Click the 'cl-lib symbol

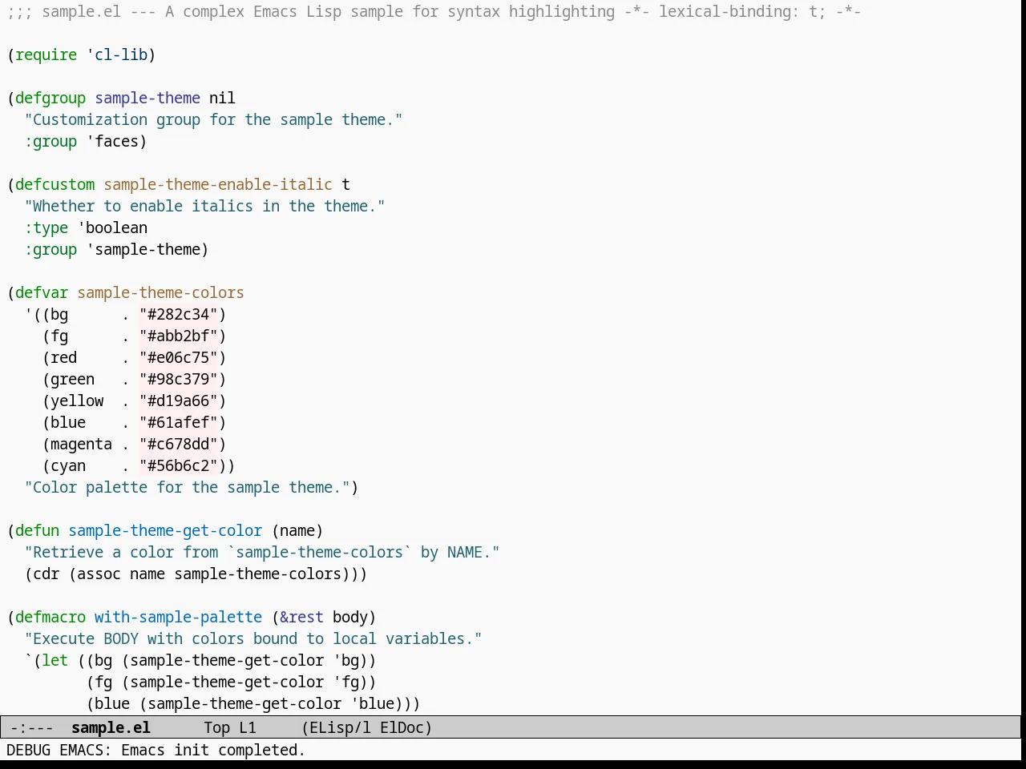point(117,54)
